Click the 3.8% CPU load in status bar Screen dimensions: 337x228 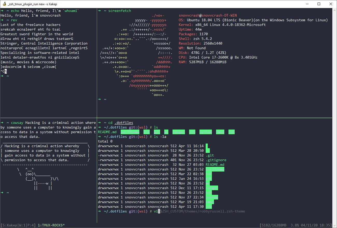pyautogui.click(x=295, y=225)
